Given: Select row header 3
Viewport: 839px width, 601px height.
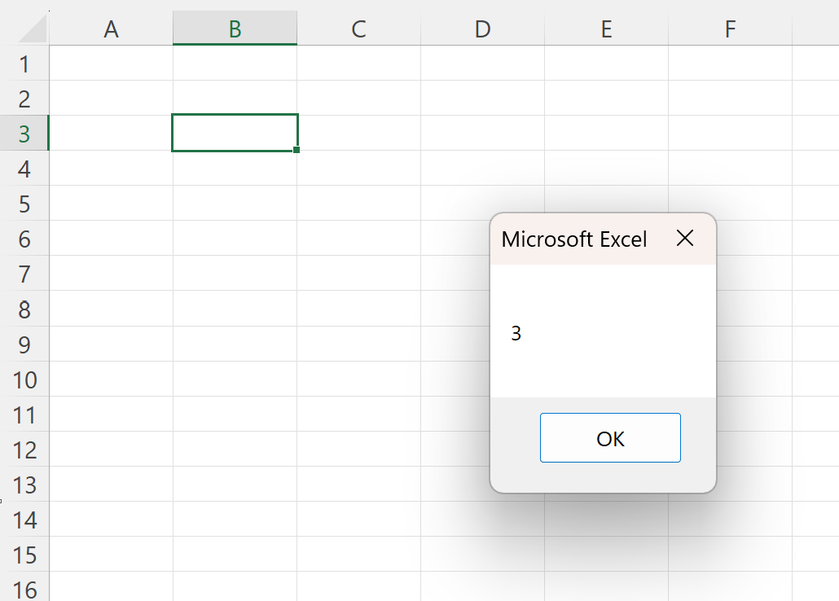Looking at the screenshot, I should [25, 133].
